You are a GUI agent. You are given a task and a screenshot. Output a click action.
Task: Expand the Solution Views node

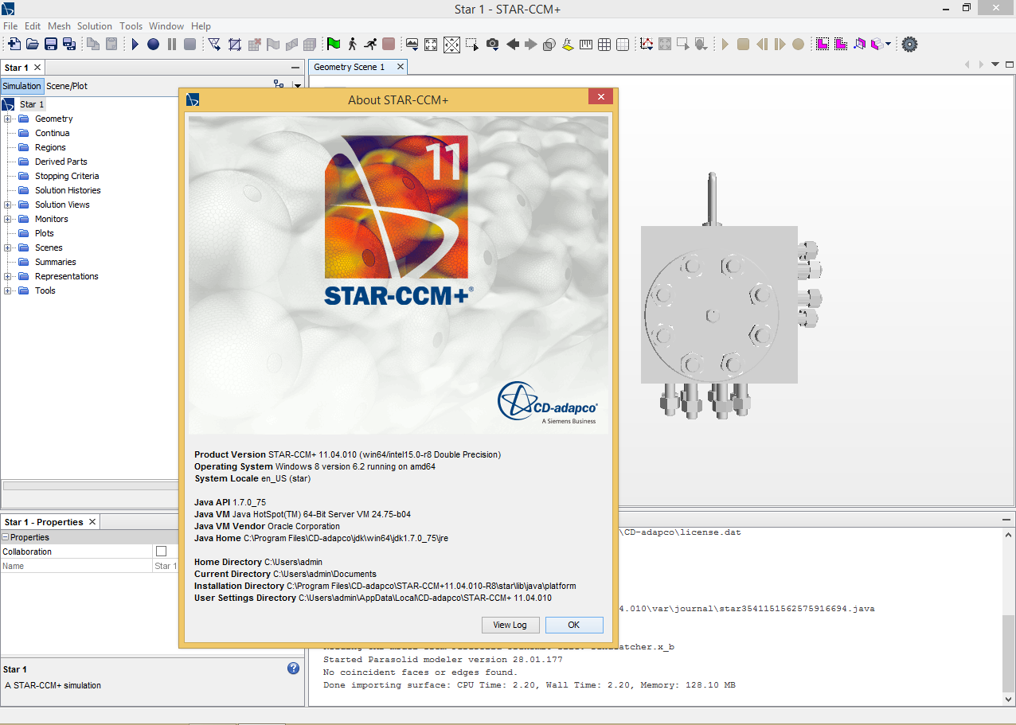[8, 205]
